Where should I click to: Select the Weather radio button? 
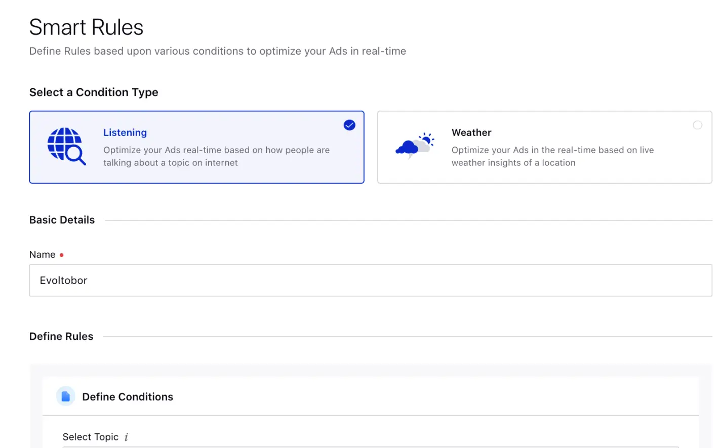(697, 125)
